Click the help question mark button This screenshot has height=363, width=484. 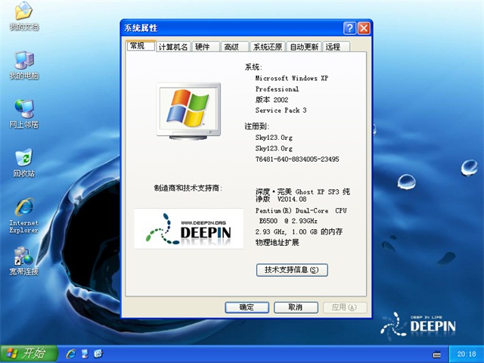[x=349, y=28]
